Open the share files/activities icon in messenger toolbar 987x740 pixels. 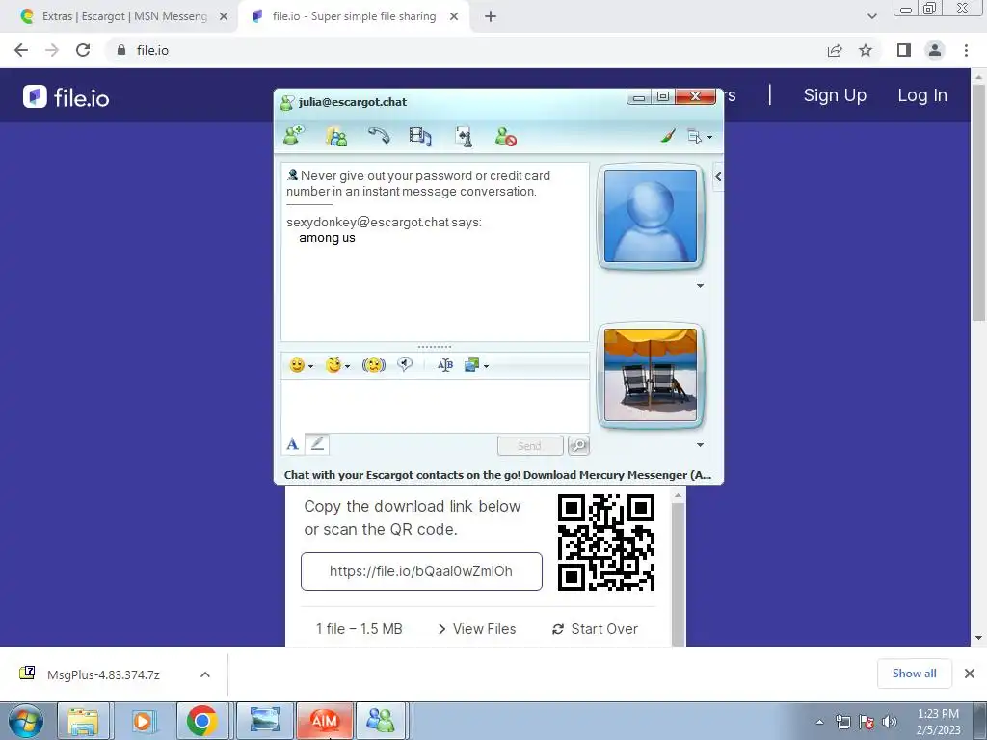tap(336, 136)
